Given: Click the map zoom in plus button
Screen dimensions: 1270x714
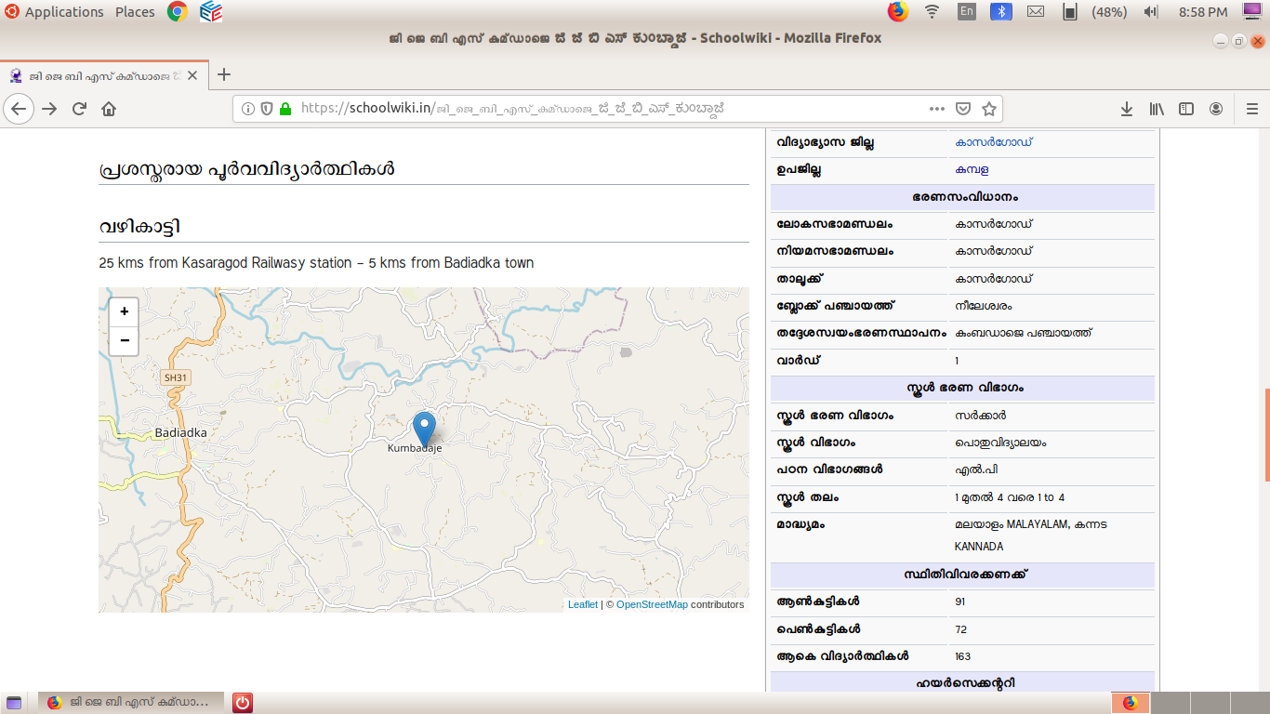Looking at the screenshot, I should click(124, 311).
